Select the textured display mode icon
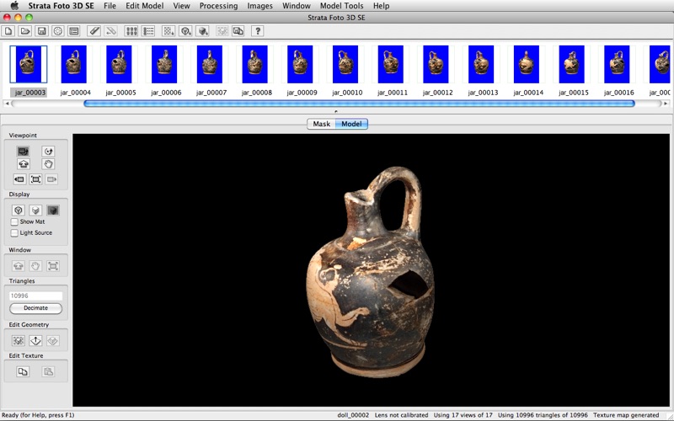The image size is (674, 421). [x=53, y=210]
